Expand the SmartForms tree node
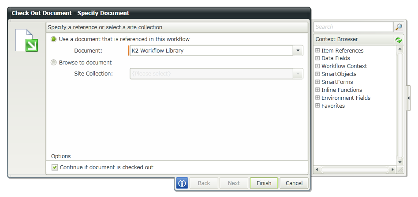This screenshot has width=418, height=197. [x=317, y=82]
